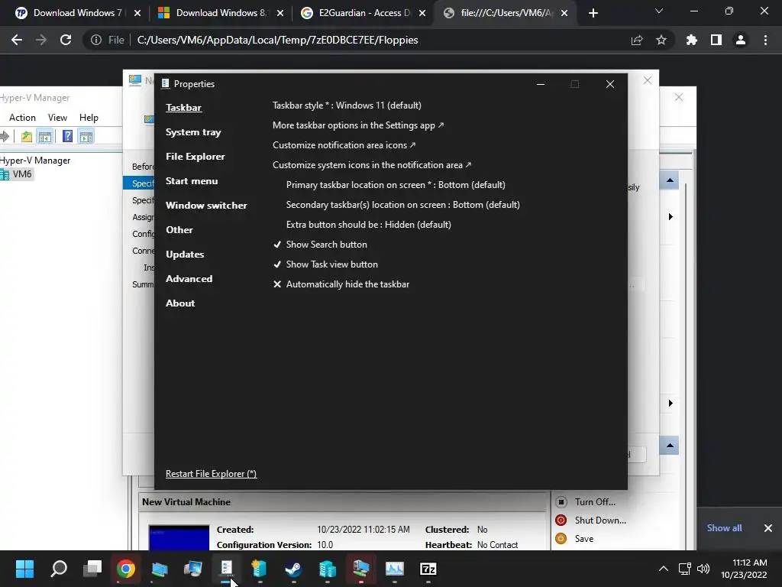Collapse the lower Actions pane section arrow
782x587 pixels.
coord(670,446)
